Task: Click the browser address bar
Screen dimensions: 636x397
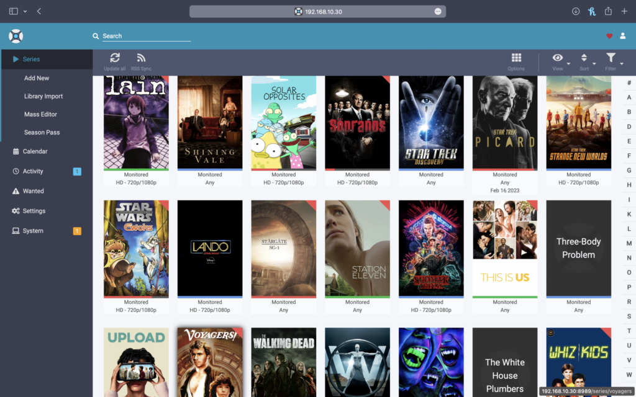Action: tap(317, 11)
